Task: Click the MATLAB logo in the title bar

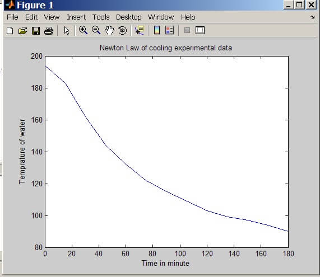Action: (10, 5)
